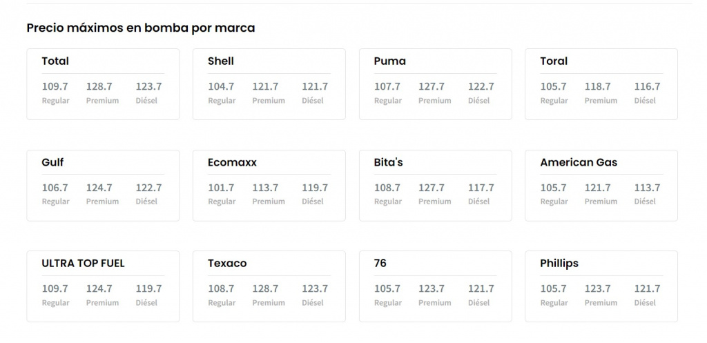Open the Phillips price card
Viewport: 707px width, 343px height.
pos(601,286)
